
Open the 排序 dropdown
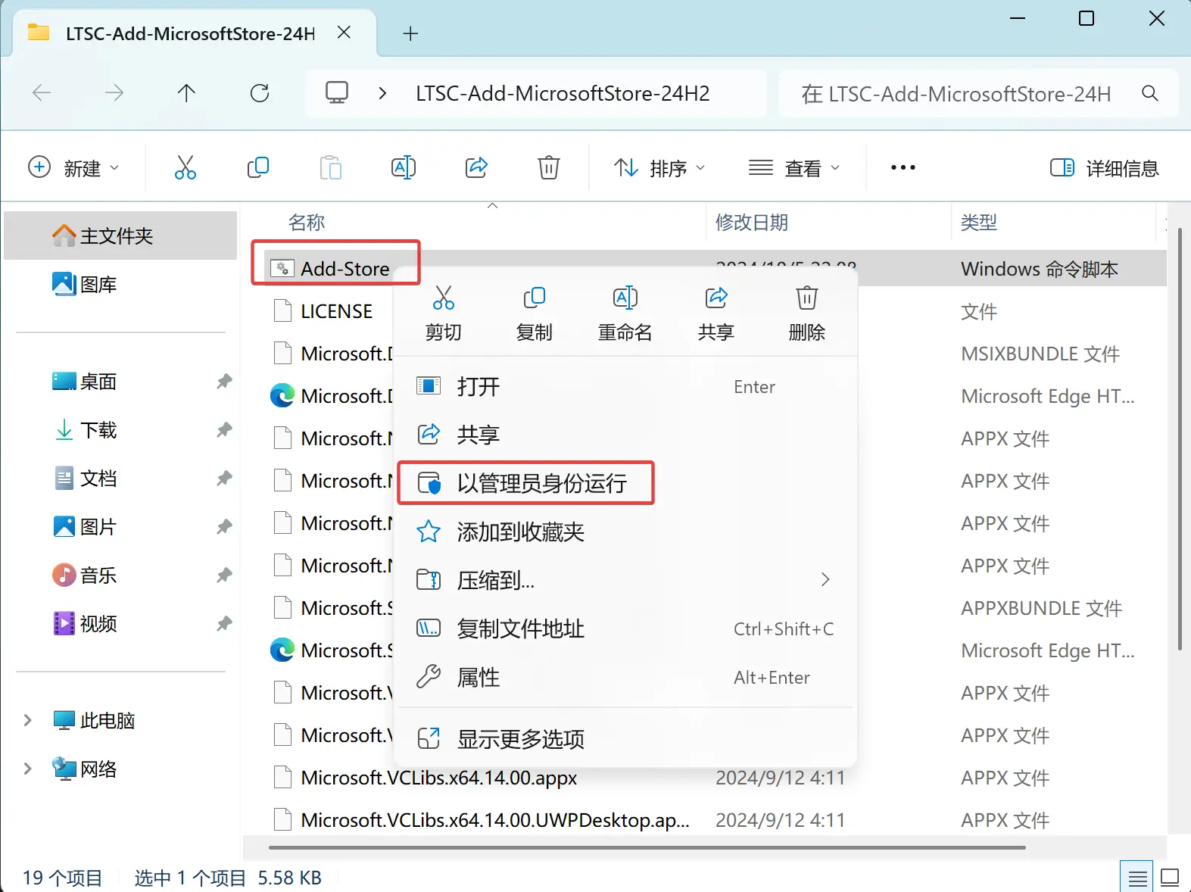659,168
